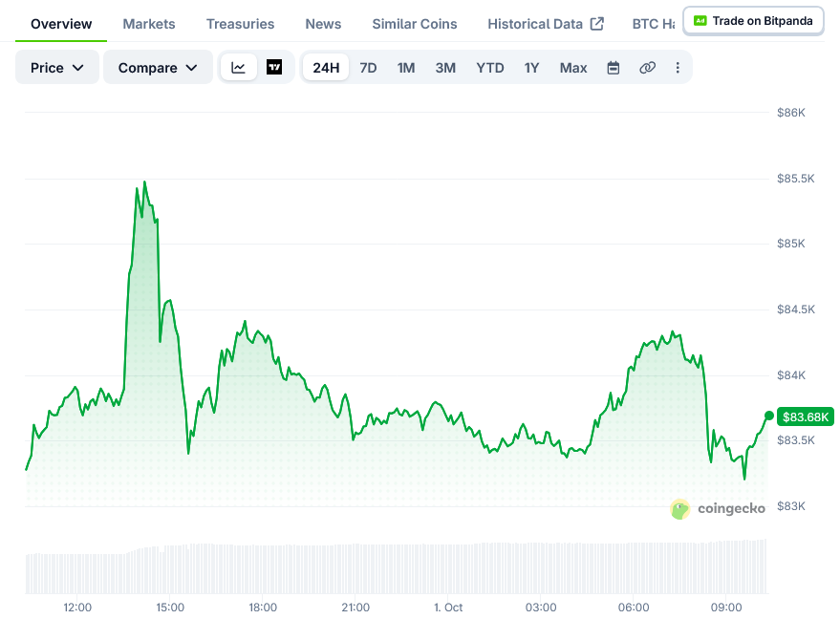Click the 21:00 time axis label
The width and height of the screenshot is (840, 619).
click(x=355, y=608)
